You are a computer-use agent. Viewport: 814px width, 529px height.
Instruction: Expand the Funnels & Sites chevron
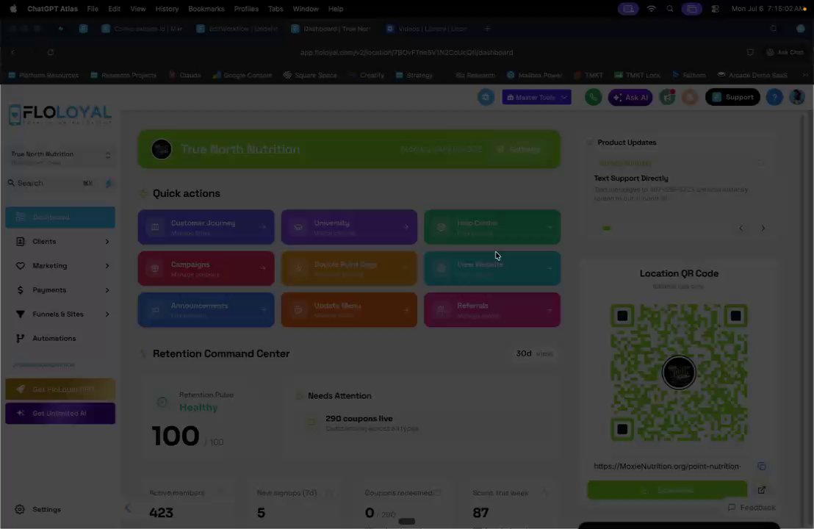[107, 314]
